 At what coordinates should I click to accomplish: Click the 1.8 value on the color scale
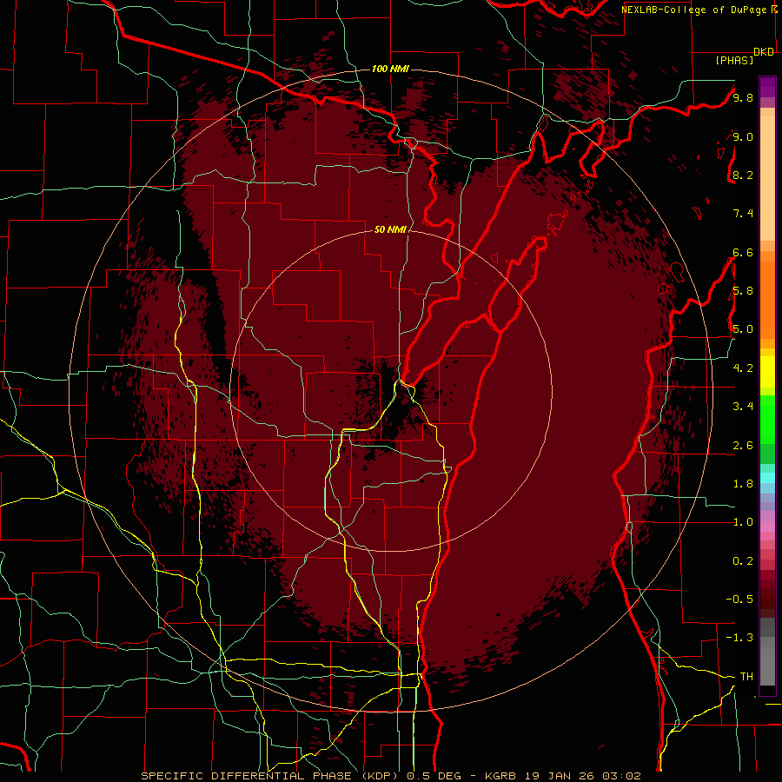743,484
